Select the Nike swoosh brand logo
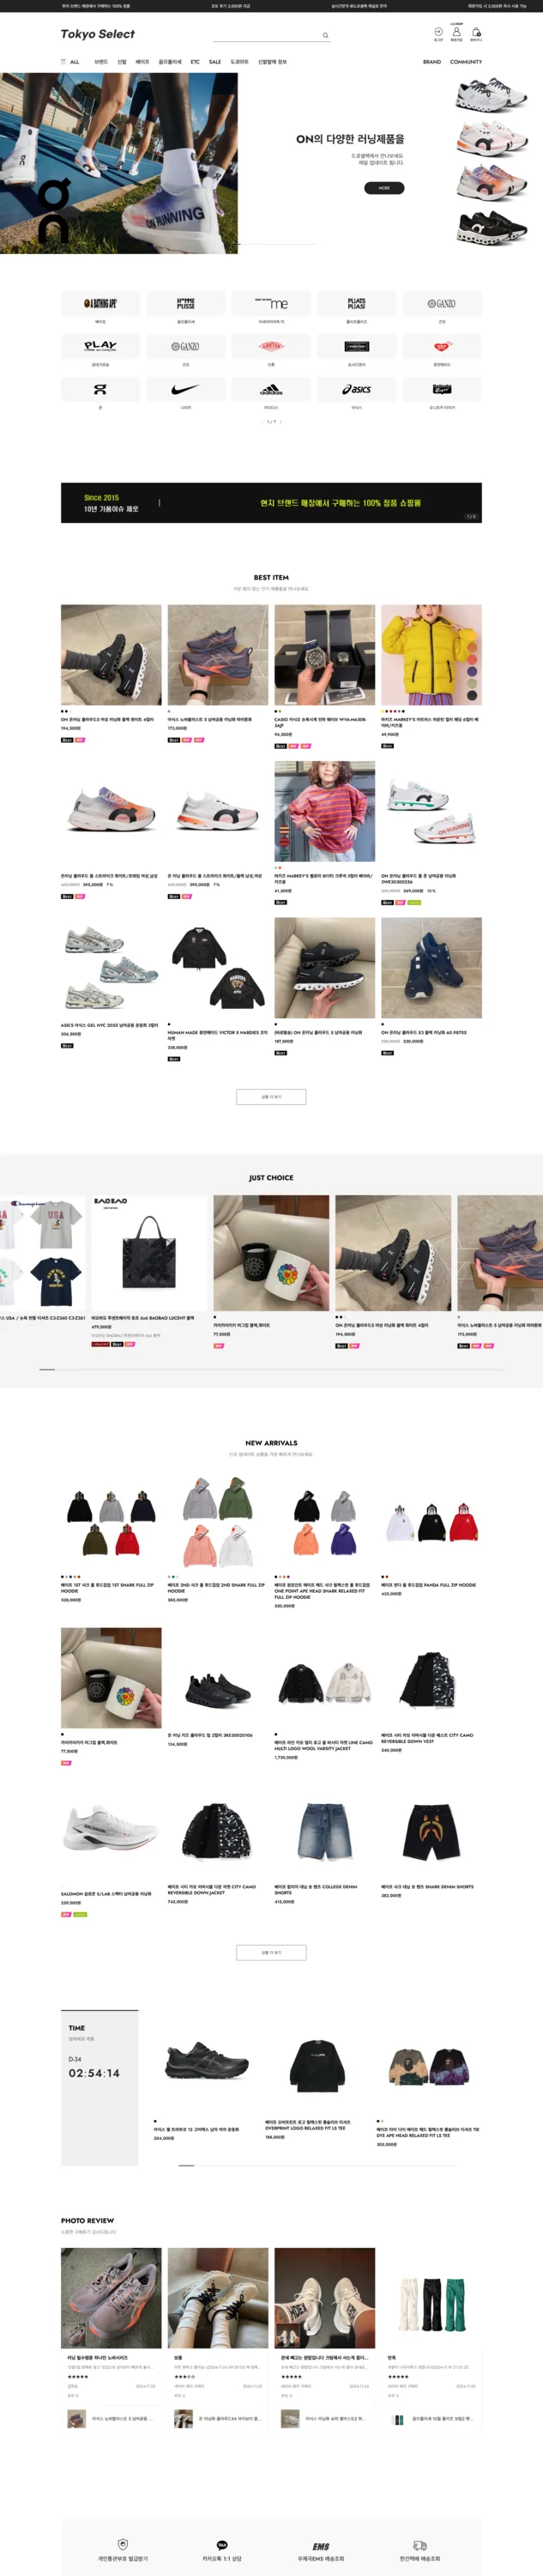This screenshot has width=543, height=2576. pyautogui.click(x=185, y=389)
